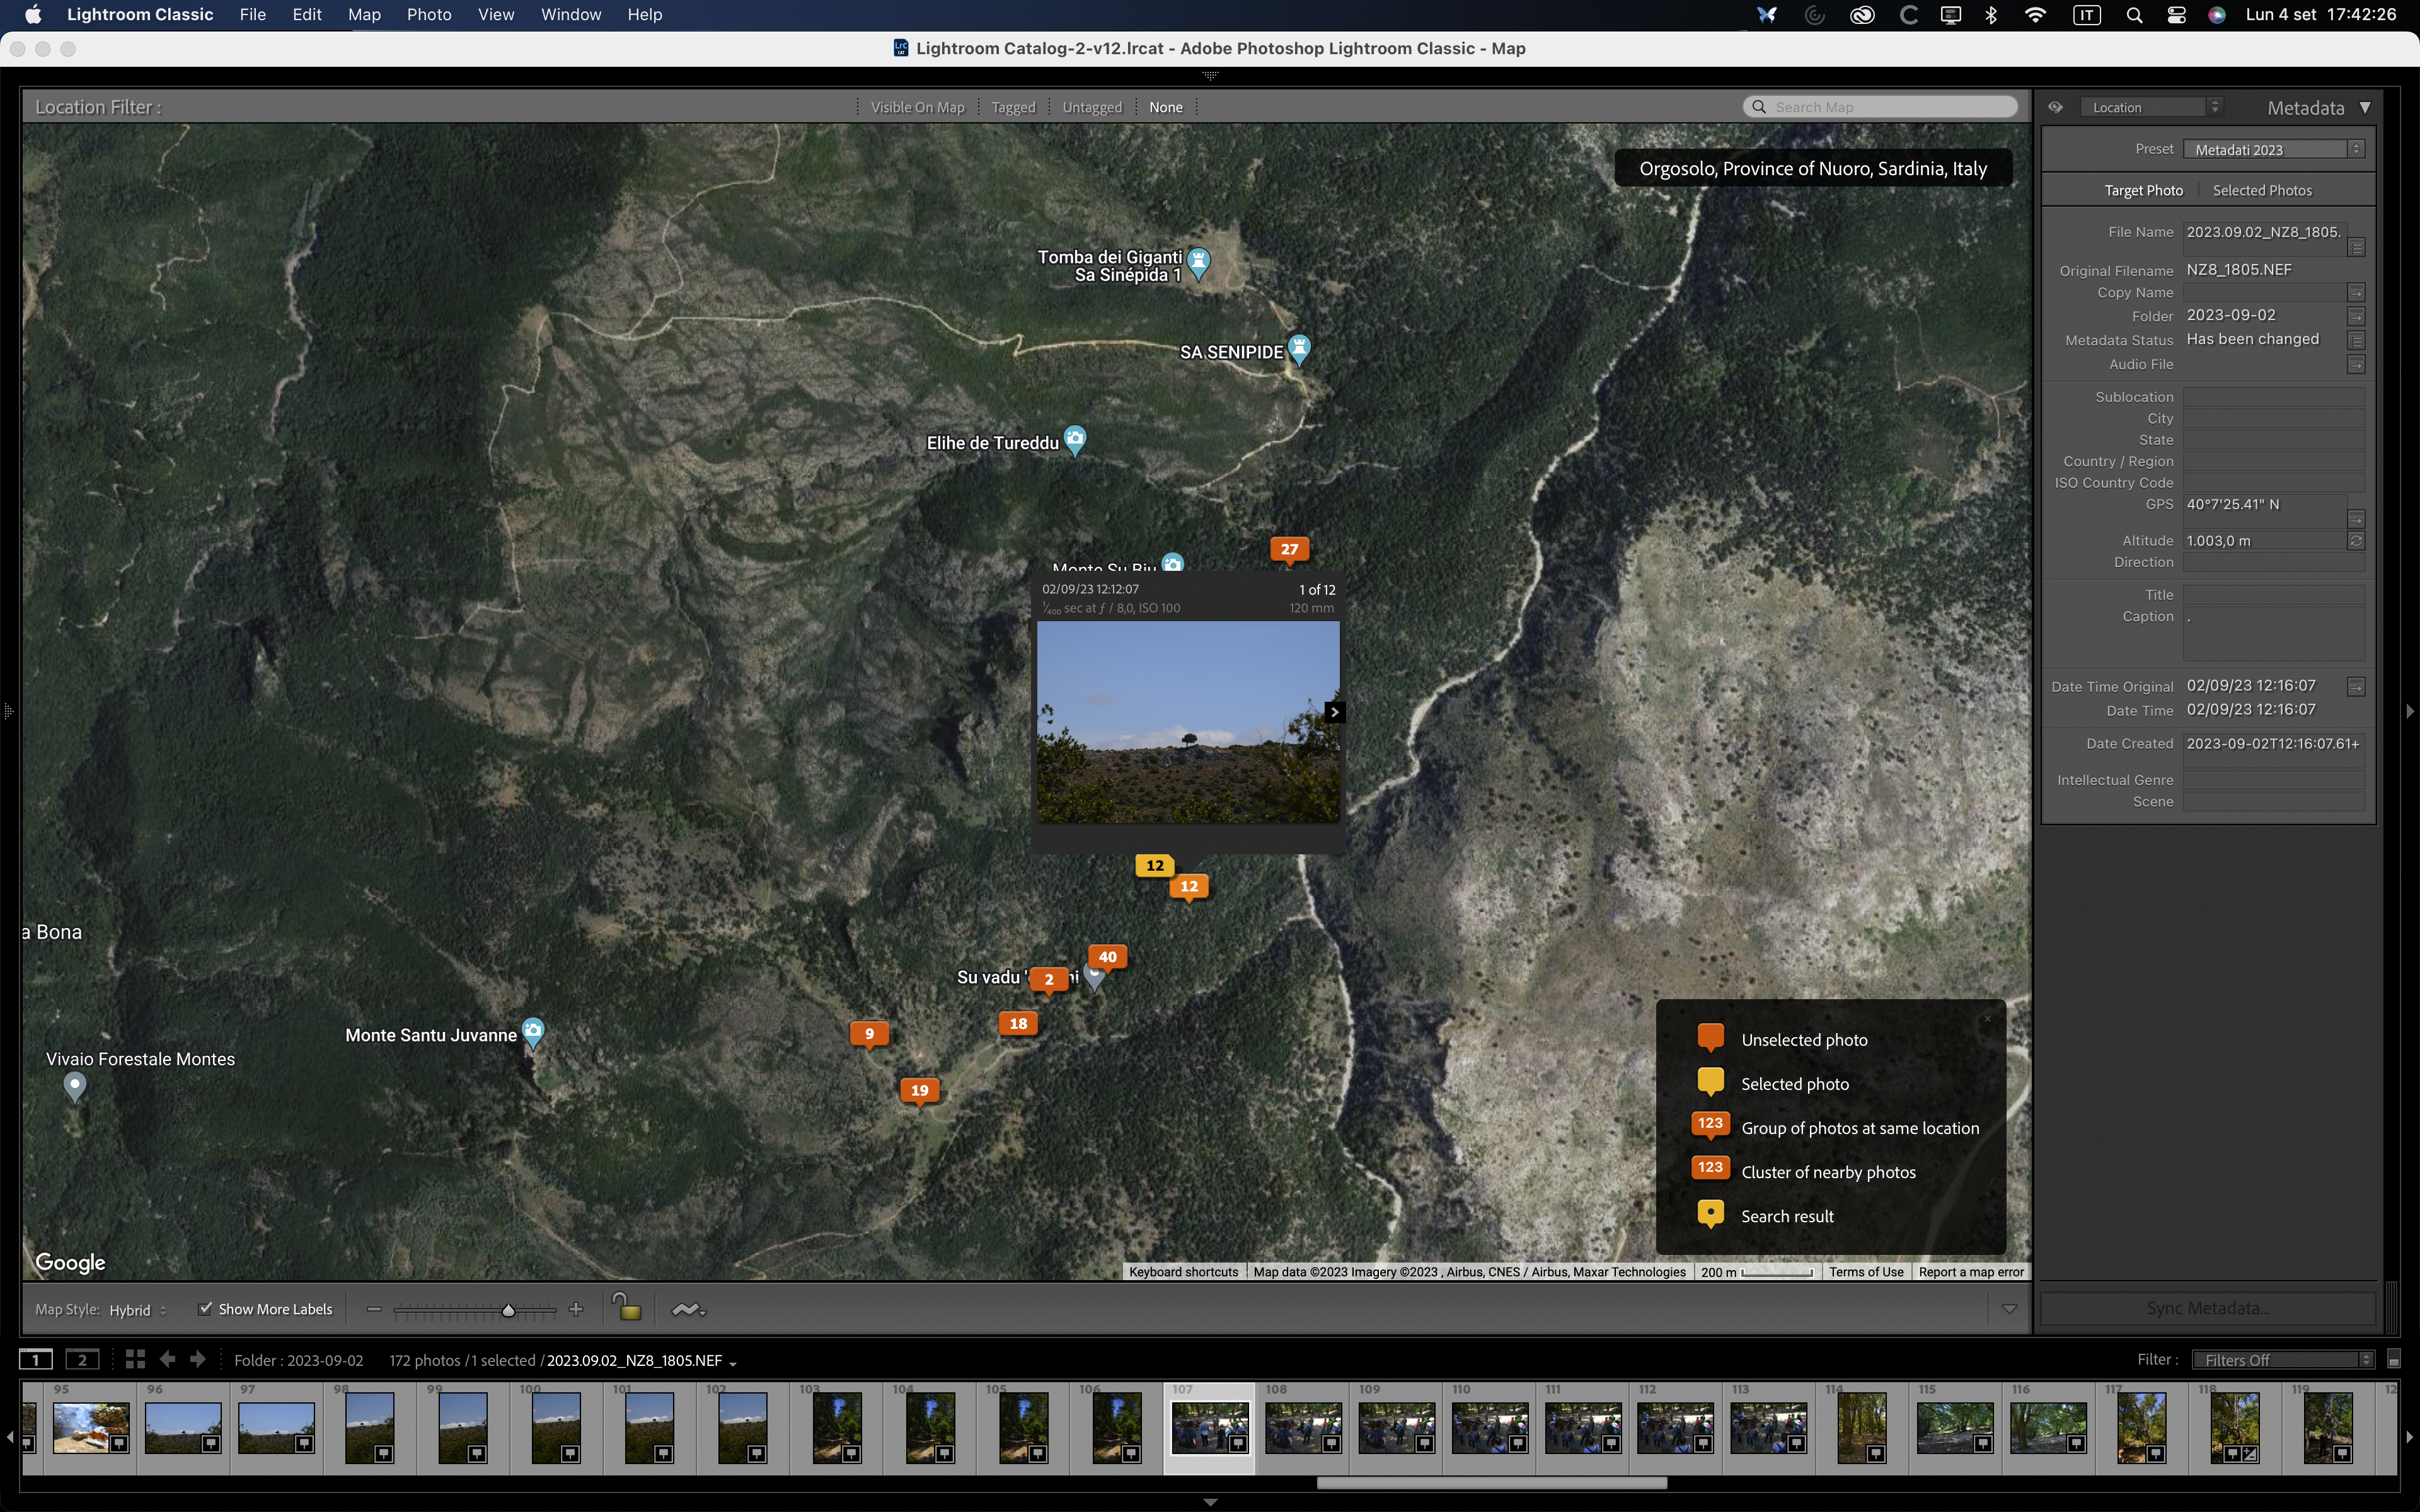Zoom in with the map plus button

[x=576, y=1309]
